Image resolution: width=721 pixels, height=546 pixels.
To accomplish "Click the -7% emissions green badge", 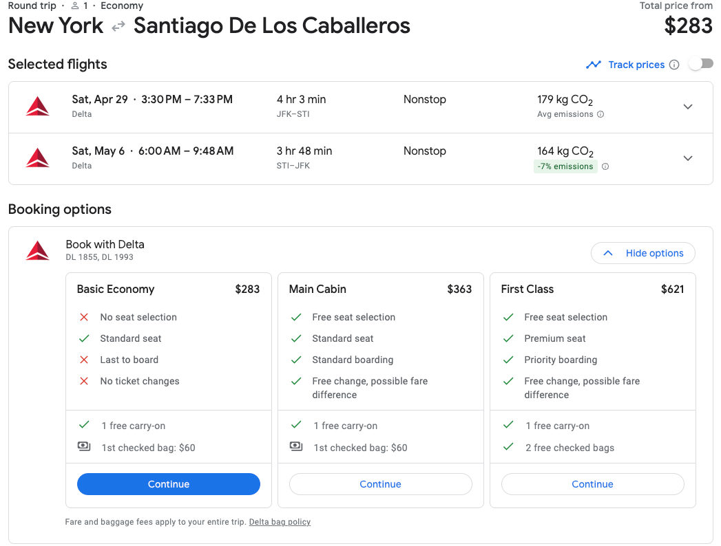I will [564, 166].
